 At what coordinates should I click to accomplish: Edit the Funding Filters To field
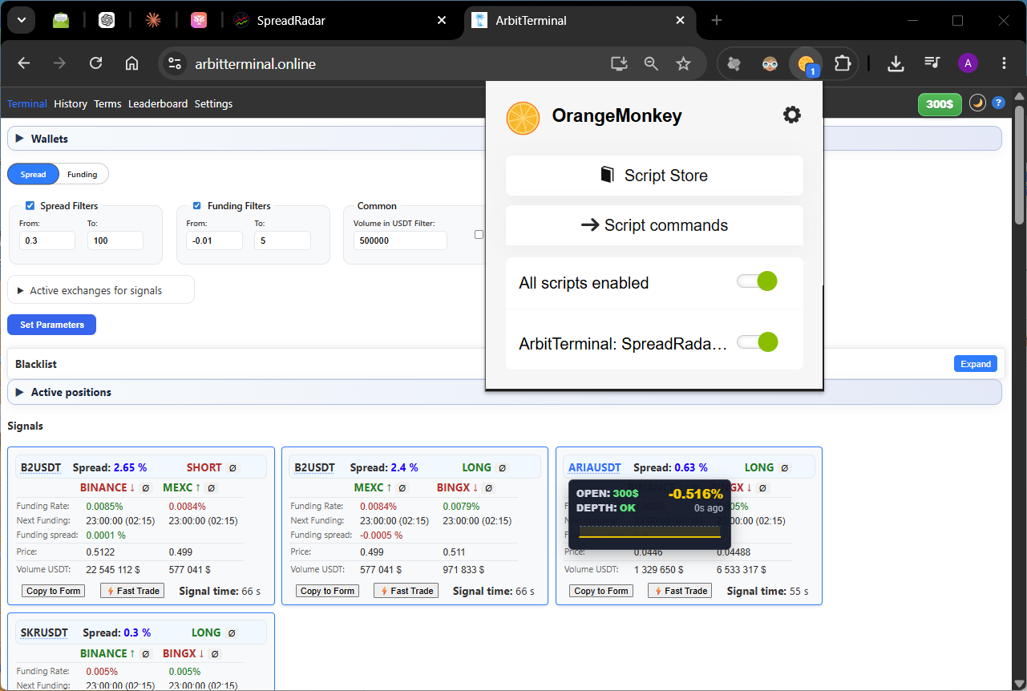click(x=282, y=240)
